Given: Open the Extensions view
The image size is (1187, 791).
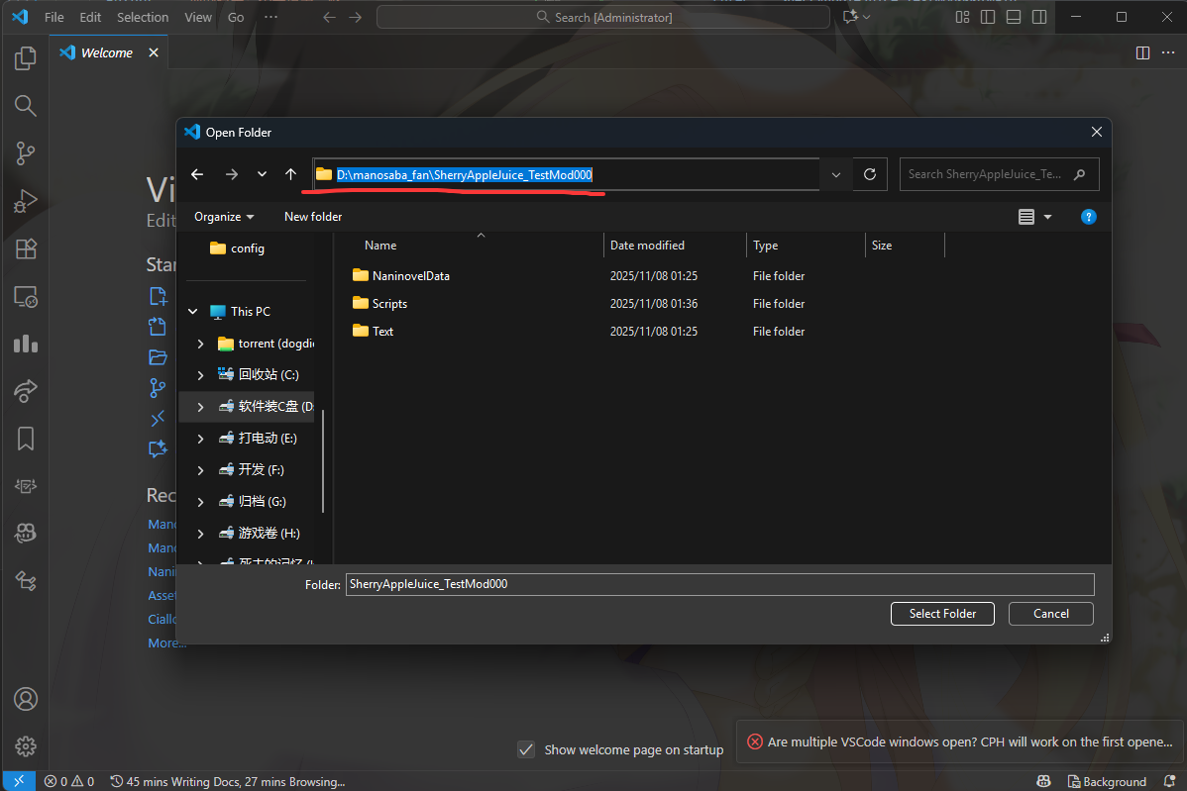Looking at the screenshot, I should click(26, 248).
